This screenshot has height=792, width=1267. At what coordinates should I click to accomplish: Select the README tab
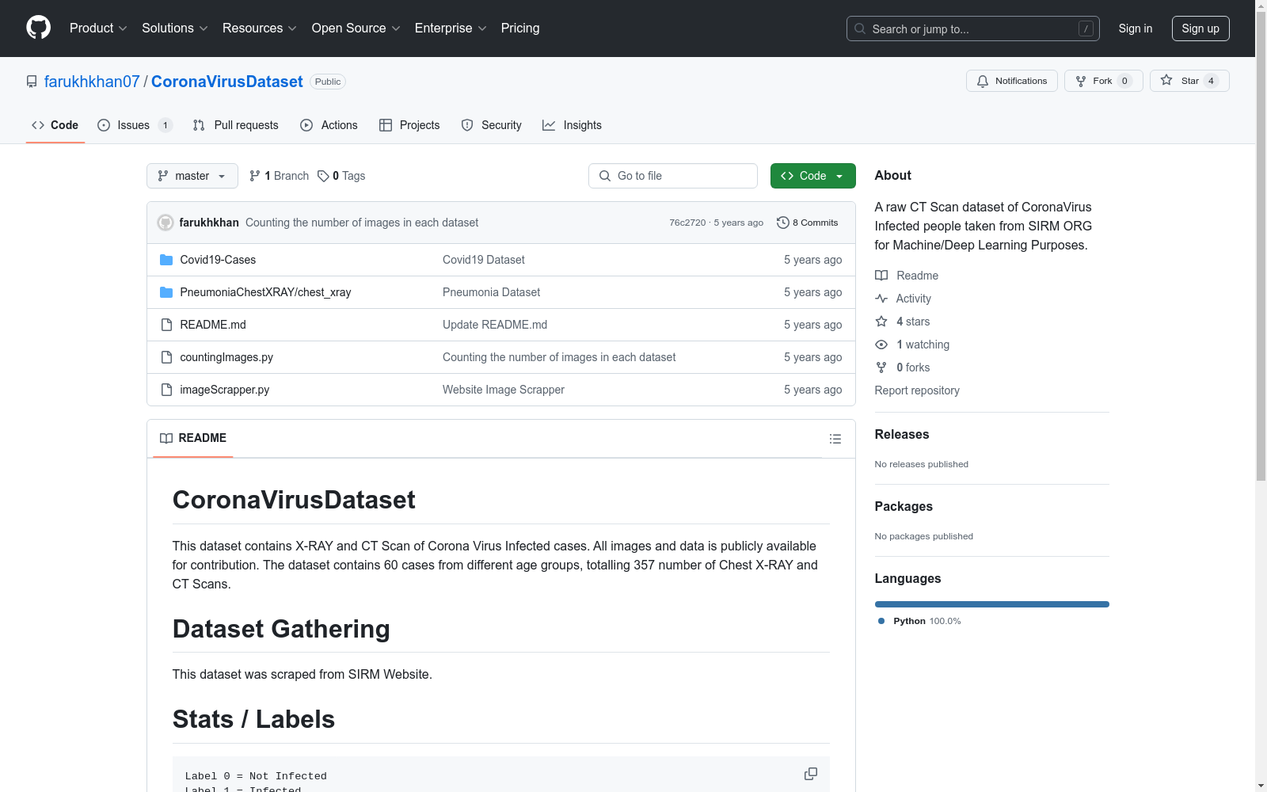193,438
